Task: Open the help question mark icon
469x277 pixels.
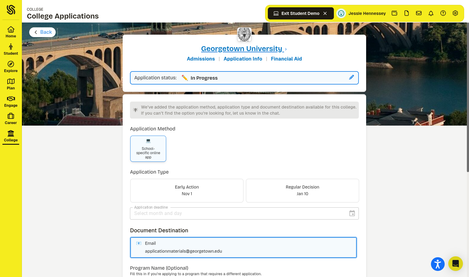Action: point(443,13)
